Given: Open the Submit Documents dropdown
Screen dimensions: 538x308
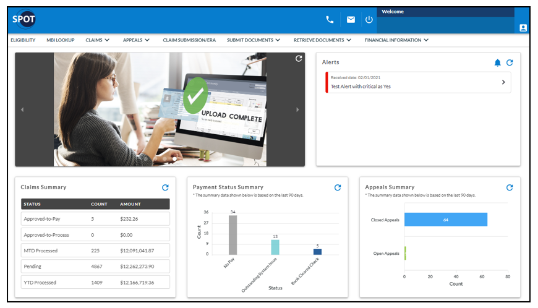Looking at the screenshot, I should pyautogui.click(x=253, y=40).
